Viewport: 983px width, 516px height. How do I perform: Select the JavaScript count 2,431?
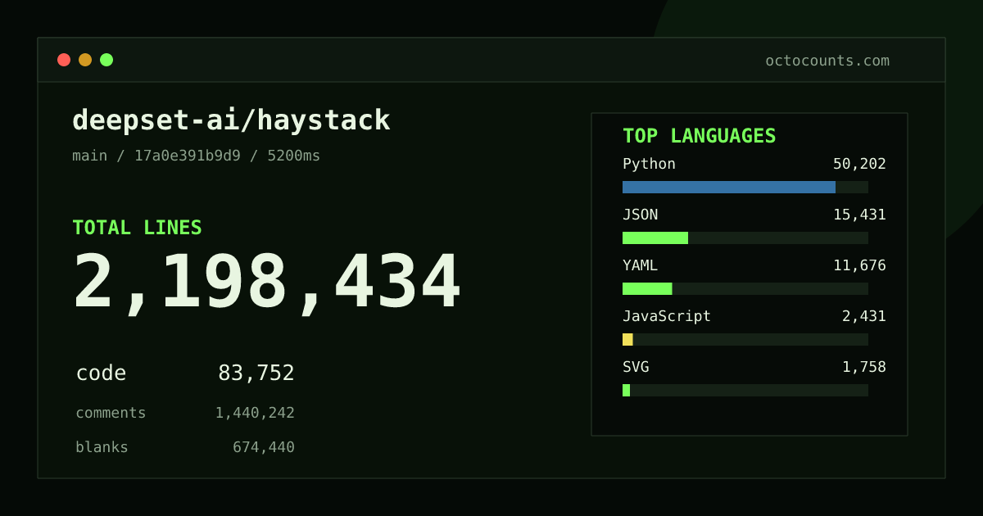pos(864,316)
